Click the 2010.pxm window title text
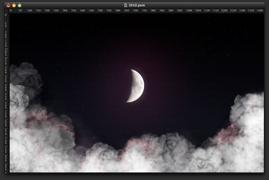The image size is (269, 180). click(137, 5)
